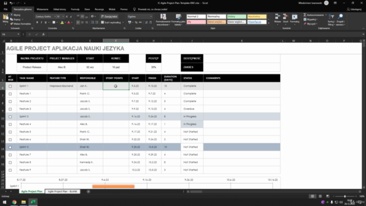This screenshot has height=206, width=366.
Task: Increase the indent
Action: click(97, 22)
